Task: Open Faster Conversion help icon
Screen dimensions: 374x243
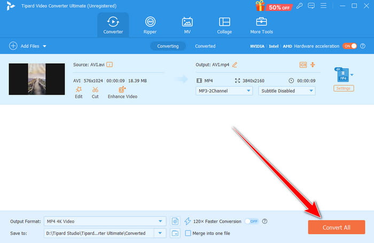Action: [x=264, y=221]
